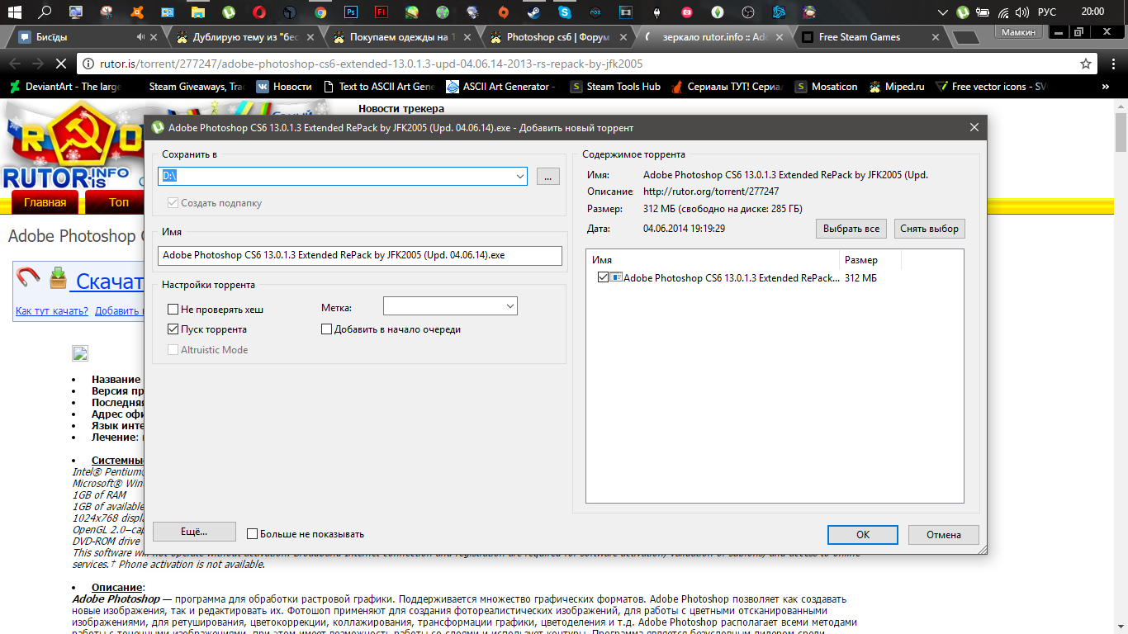Open Origin from the taskbar

(504, 12)
